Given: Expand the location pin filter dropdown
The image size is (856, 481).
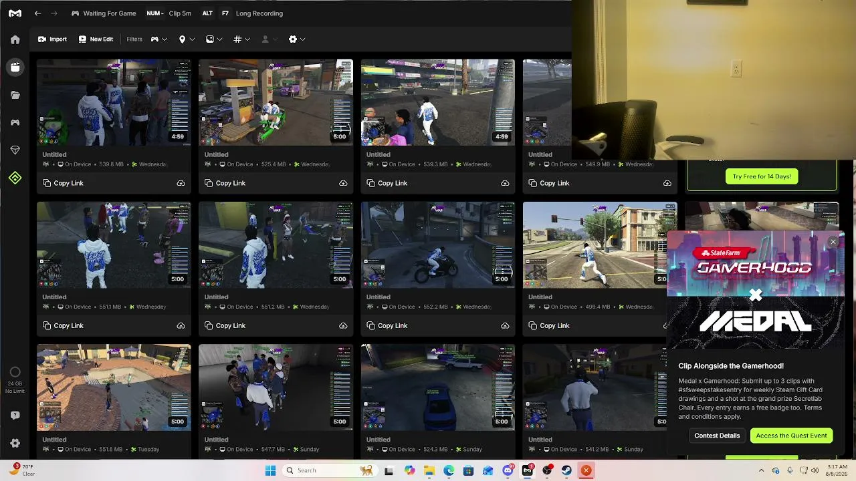Looking at the screenshot, I should pyautogui.click(x=187, y=39).
